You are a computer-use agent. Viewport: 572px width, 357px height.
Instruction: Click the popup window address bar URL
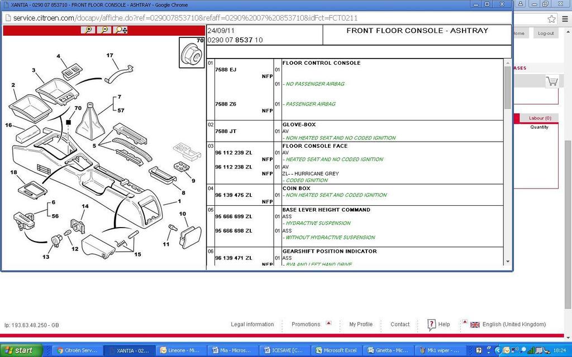(x=185, y=18)
